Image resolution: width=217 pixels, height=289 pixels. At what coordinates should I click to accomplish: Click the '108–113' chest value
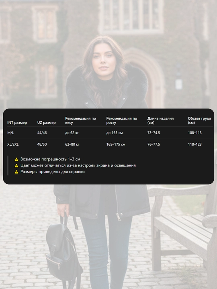pos(194,133)
